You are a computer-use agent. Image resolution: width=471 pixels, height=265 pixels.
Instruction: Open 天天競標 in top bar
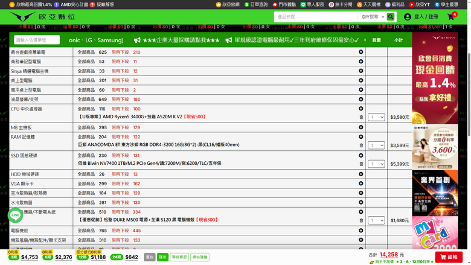pyautogui.click(x=368, y=4)
